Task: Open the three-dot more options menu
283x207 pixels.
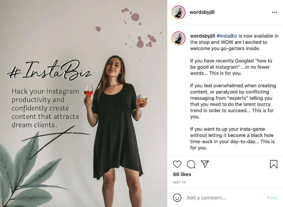Action: 274,13
